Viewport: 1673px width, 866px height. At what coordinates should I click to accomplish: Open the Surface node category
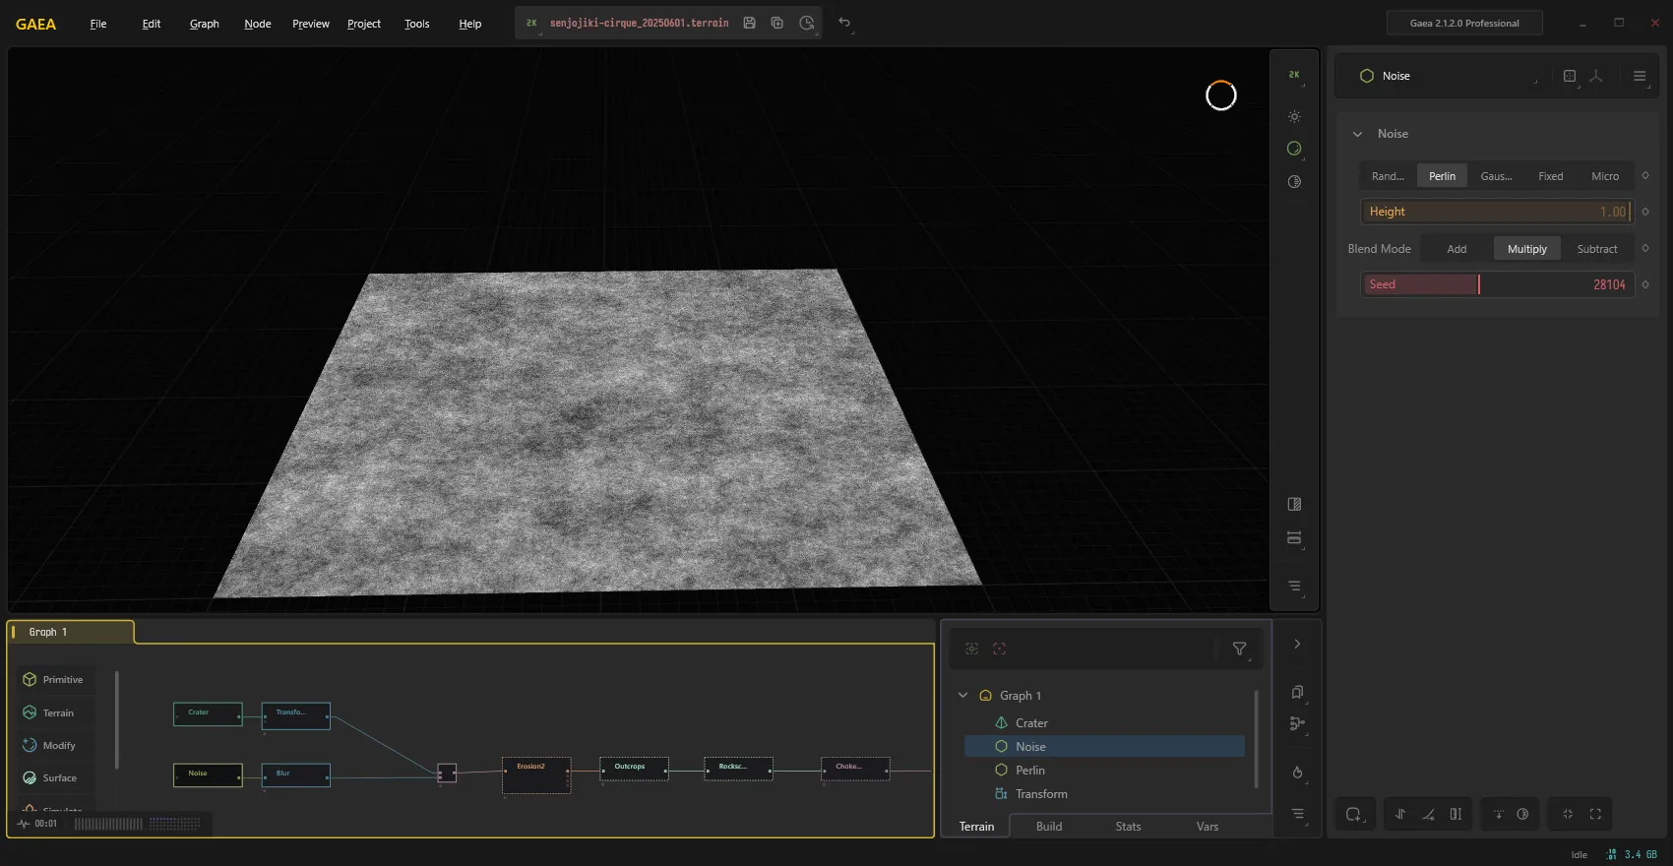pos(57,777)
